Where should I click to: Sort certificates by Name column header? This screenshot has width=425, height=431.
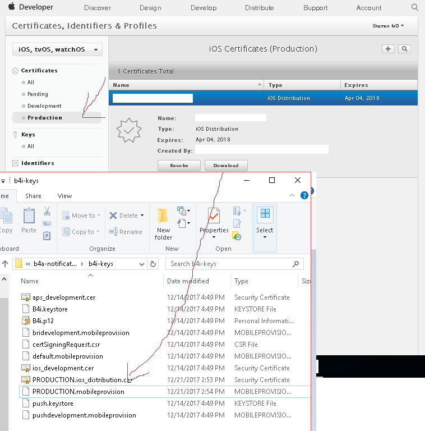coord(186,85)
